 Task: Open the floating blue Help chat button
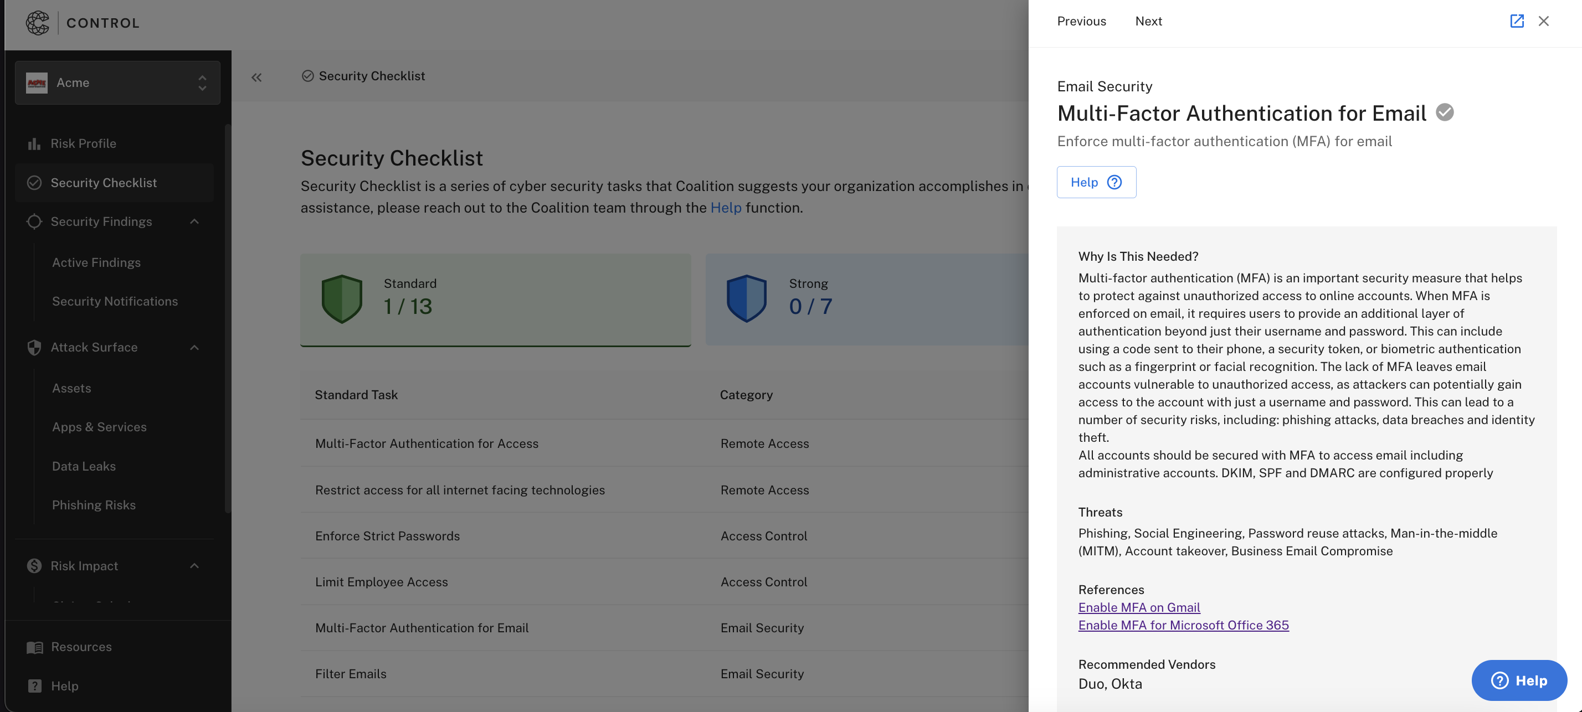tap(1519, 680)
